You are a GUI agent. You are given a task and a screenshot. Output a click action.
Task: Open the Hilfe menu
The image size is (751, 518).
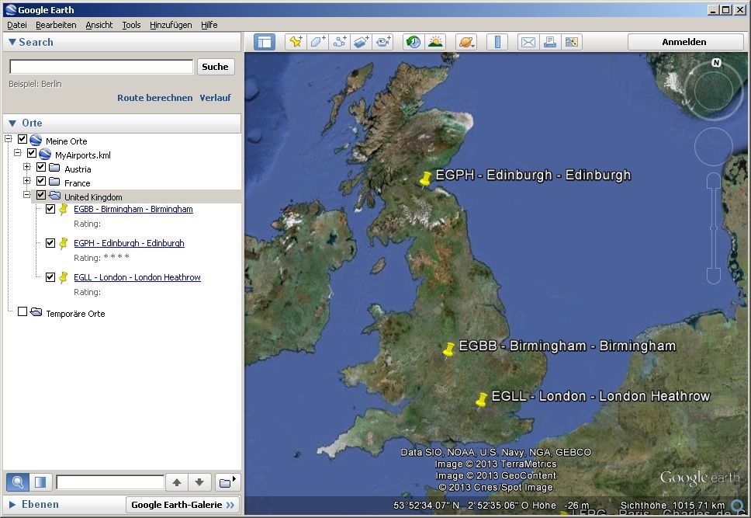(x=209, y=25)
